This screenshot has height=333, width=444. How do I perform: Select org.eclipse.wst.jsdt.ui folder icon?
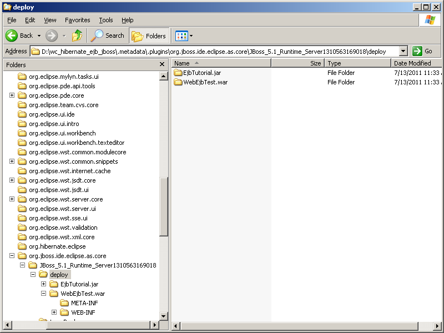tap(22, 190)
